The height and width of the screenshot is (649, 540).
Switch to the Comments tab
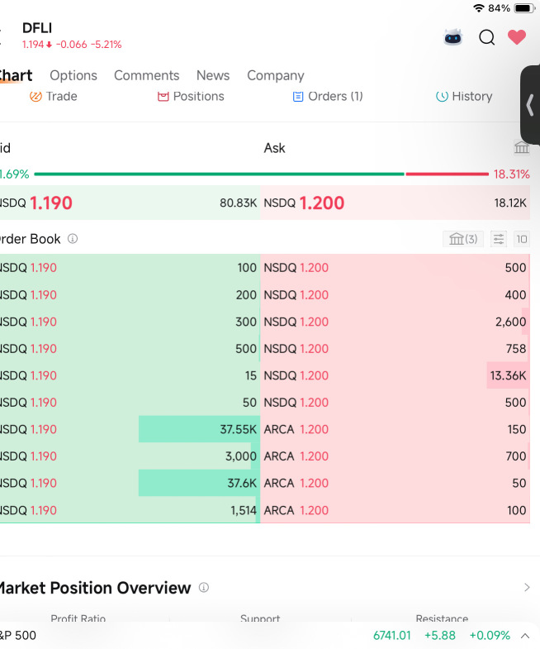[x=146, y=75]
